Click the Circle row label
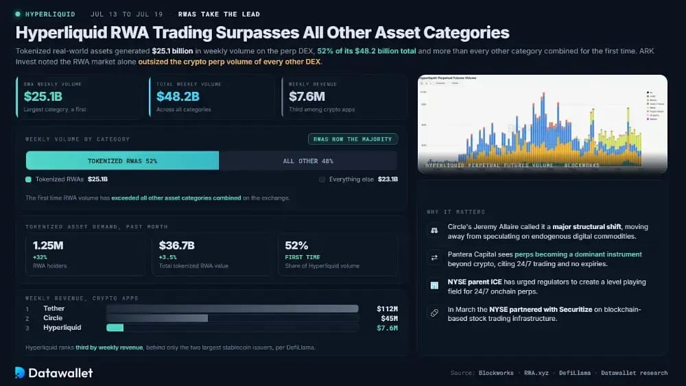Viewport: 686px width, 386px height. pos(53,318)
